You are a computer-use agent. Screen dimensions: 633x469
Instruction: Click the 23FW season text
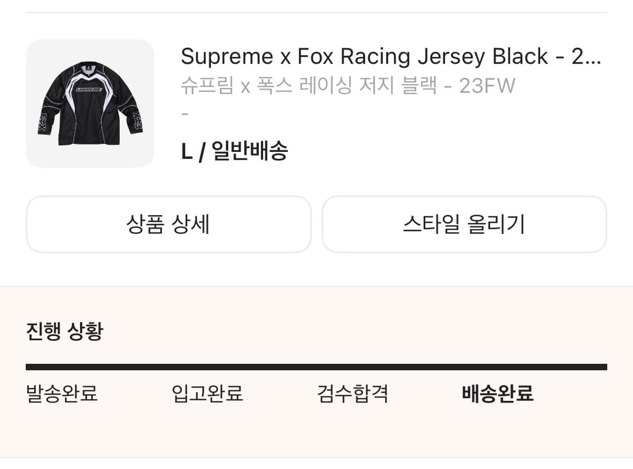pyautogui.click(x=487, y=86)
